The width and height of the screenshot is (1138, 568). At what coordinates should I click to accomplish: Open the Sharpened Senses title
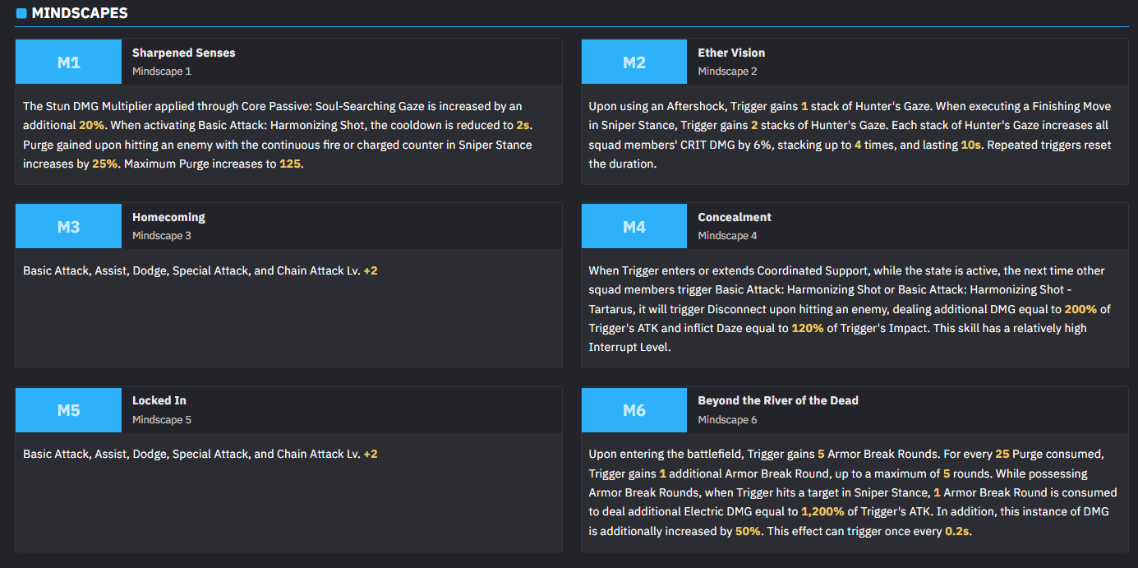click(x=184, y=53)
